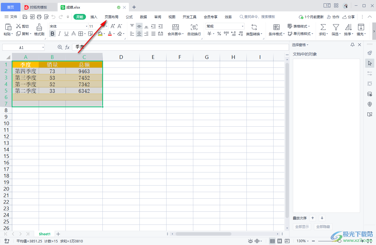Click 全部隐藏 Hide All button
The width and height of the screenshot is (376, 245).
(x=323, y=227)
